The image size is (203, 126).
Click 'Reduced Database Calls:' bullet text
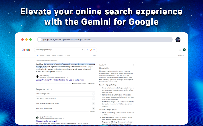(110, 95)
